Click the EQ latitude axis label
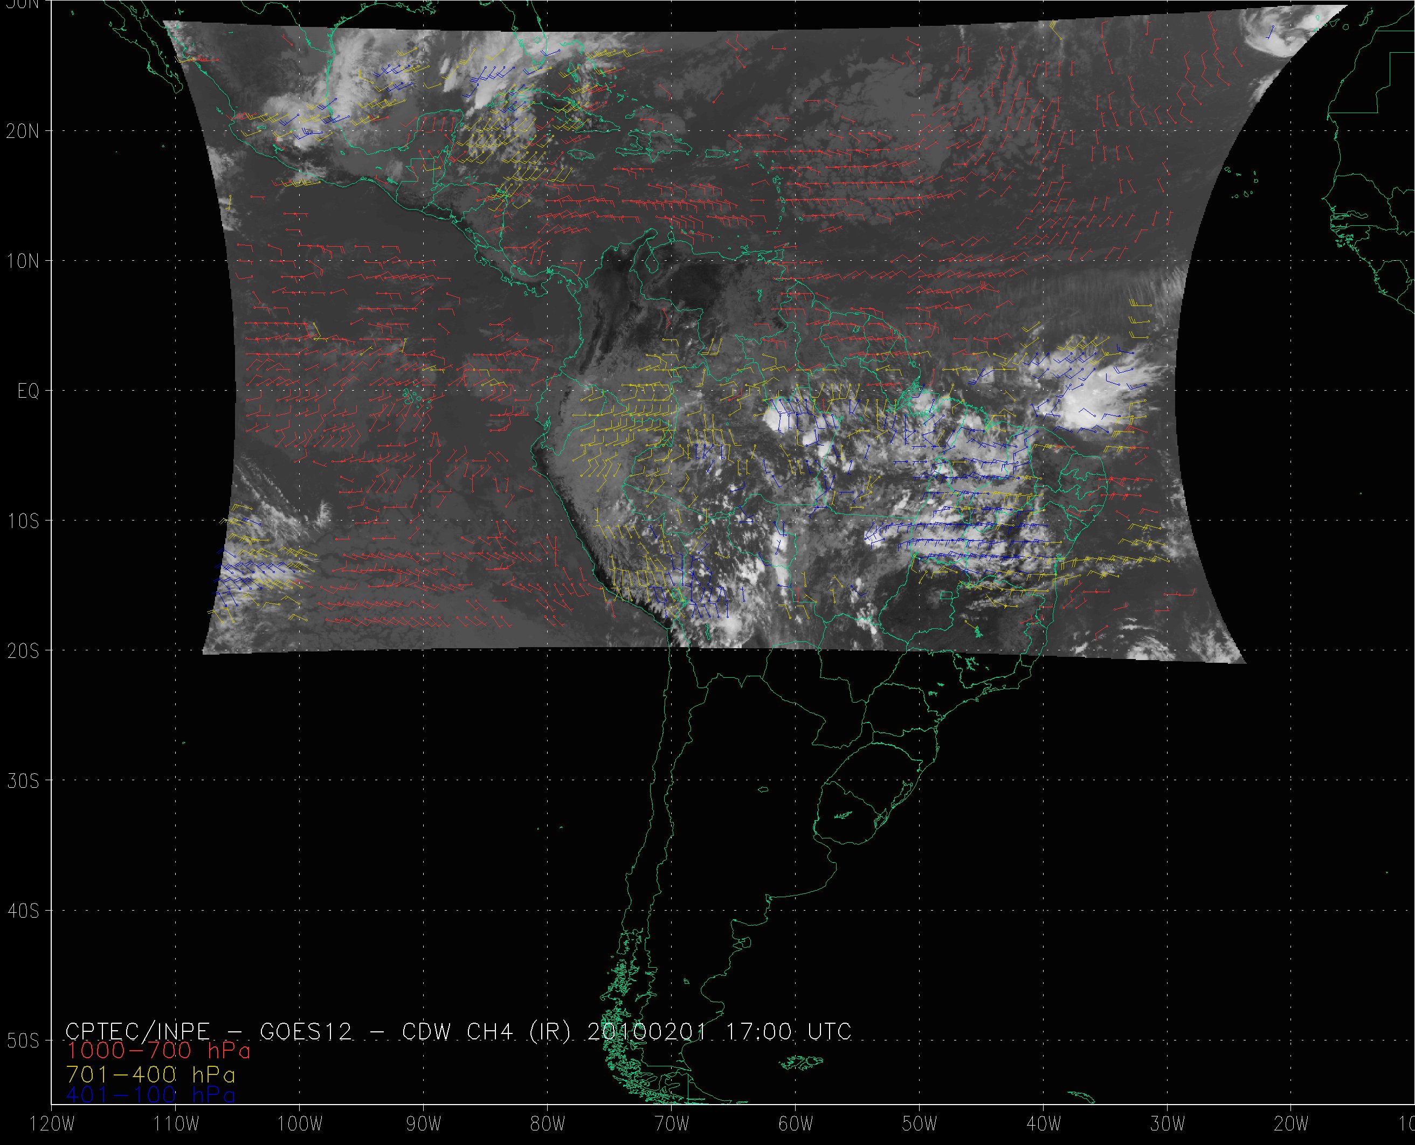The image size is (1415, 1145). pyautogui.click(x=29, y=392)
